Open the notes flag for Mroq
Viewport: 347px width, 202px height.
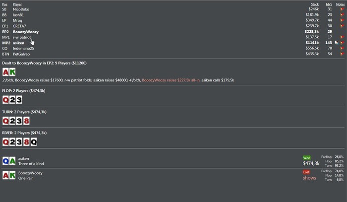[342, 20]
